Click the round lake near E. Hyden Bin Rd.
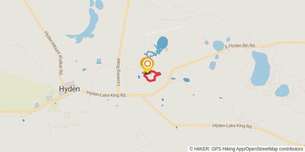 [x=218, y=46]
